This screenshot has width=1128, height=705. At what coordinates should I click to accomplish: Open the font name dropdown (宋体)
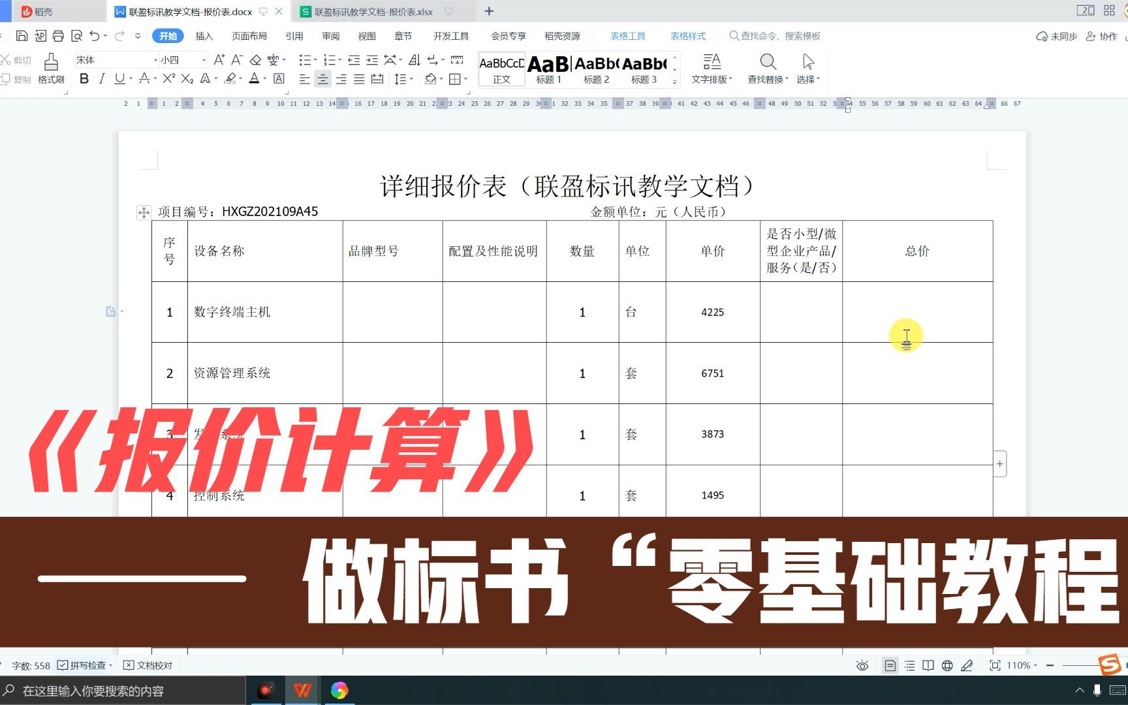pos(156,60)
